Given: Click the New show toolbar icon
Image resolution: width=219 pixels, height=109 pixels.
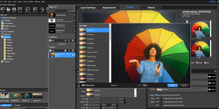Looking at the screenshot, I should 3,9.
